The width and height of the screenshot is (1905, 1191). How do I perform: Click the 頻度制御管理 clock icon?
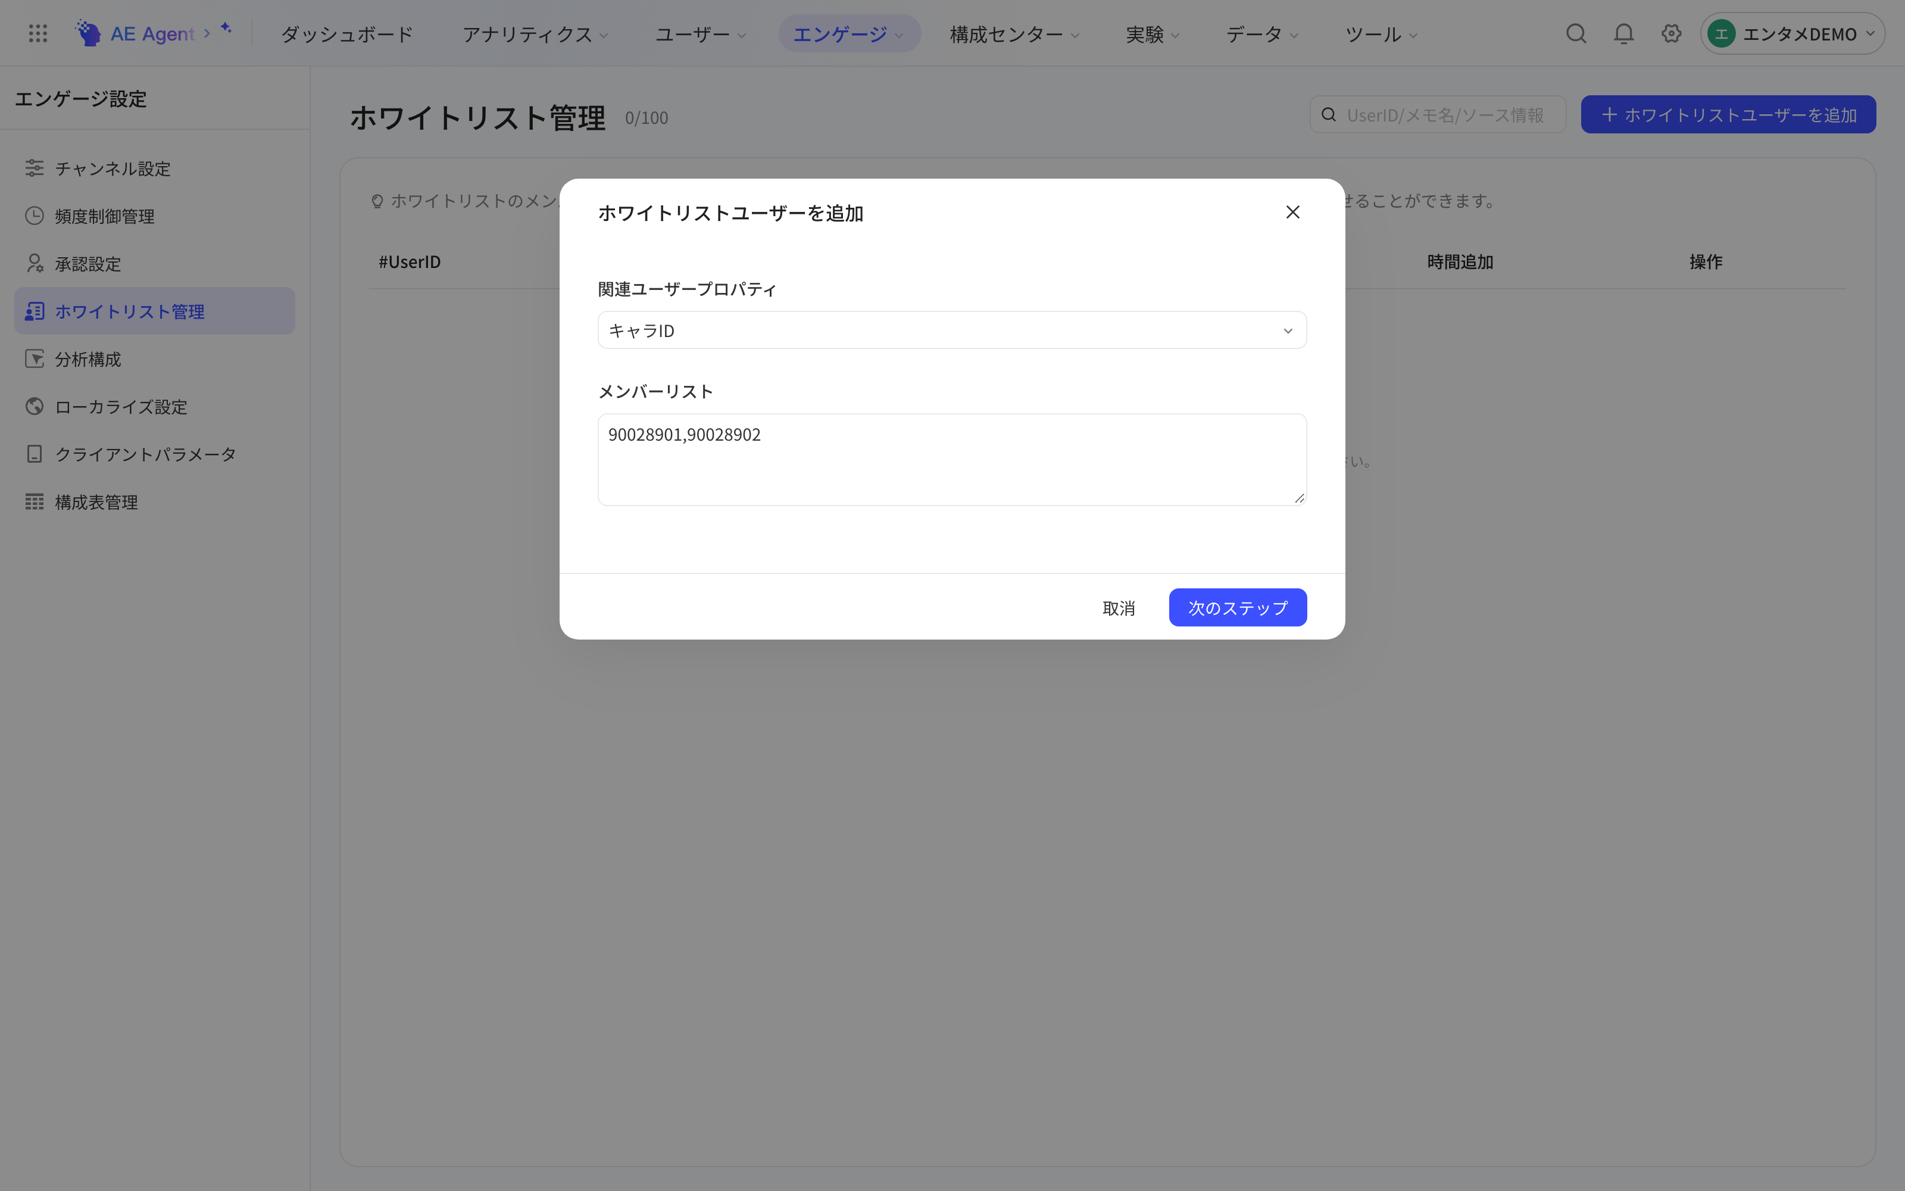[x=34, y=215]
